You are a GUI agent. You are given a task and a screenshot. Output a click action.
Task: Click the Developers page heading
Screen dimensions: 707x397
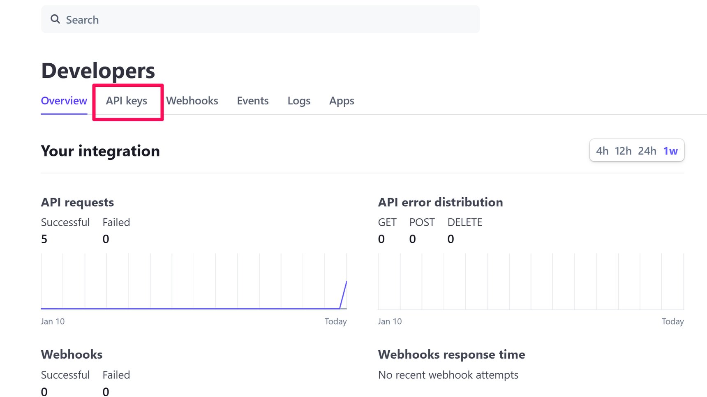point(98,70)
